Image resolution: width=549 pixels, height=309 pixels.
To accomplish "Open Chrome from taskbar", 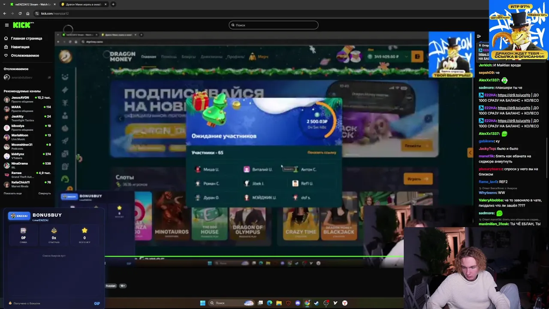I will pos(307,303).
